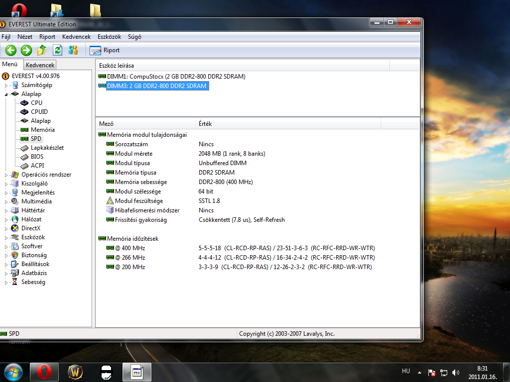Select the EVEREST v4.00.976 root item
510x382 pixels.
(35, 76)
